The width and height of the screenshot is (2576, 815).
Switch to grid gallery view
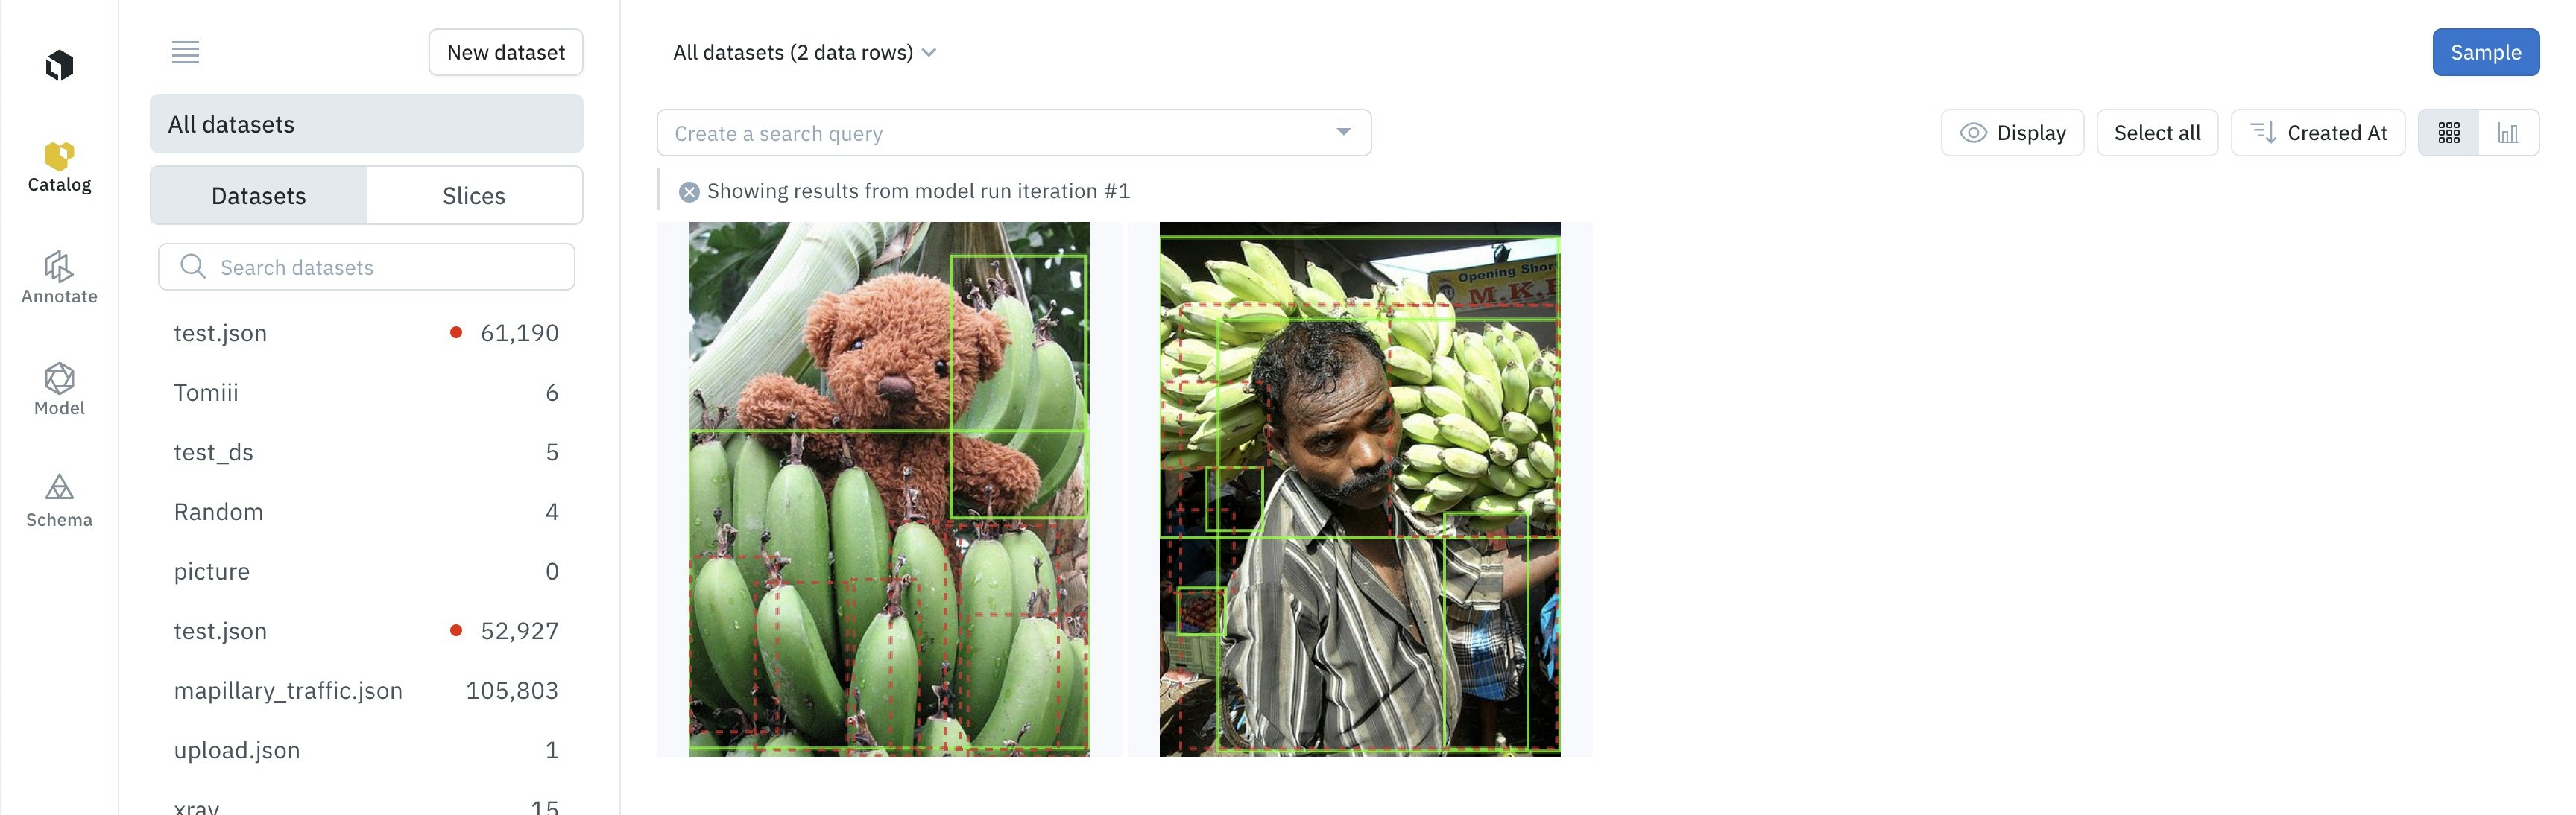point(2448,133)
